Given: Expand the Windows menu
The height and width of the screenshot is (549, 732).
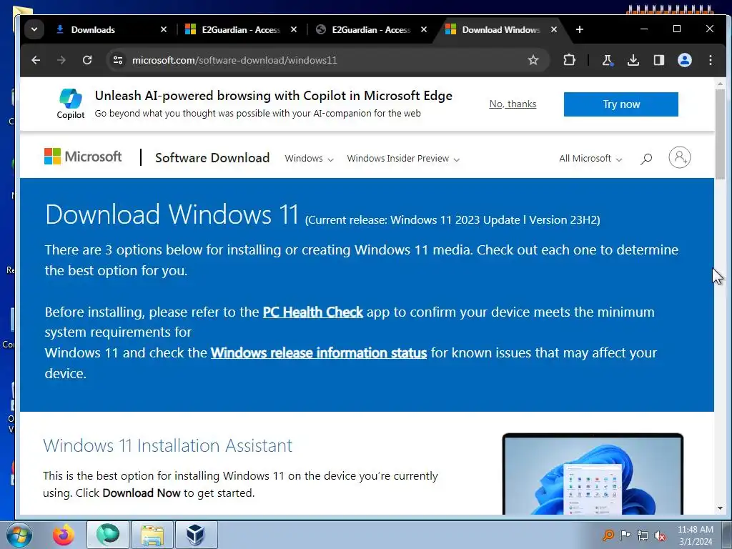Looking at the screenshot, I should pyautogui.click(x=309, y=158).
